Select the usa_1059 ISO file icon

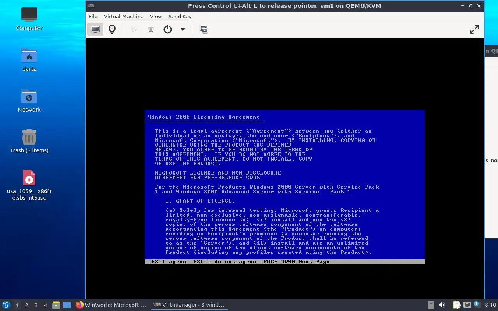pyautogui.click(x=29, y=185)
